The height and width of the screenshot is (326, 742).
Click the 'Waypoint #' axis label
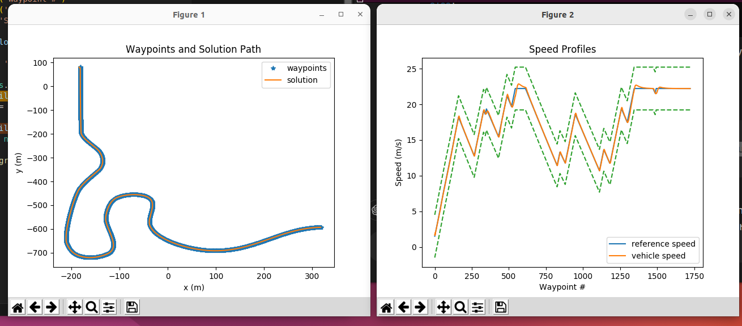coord(562,287)
